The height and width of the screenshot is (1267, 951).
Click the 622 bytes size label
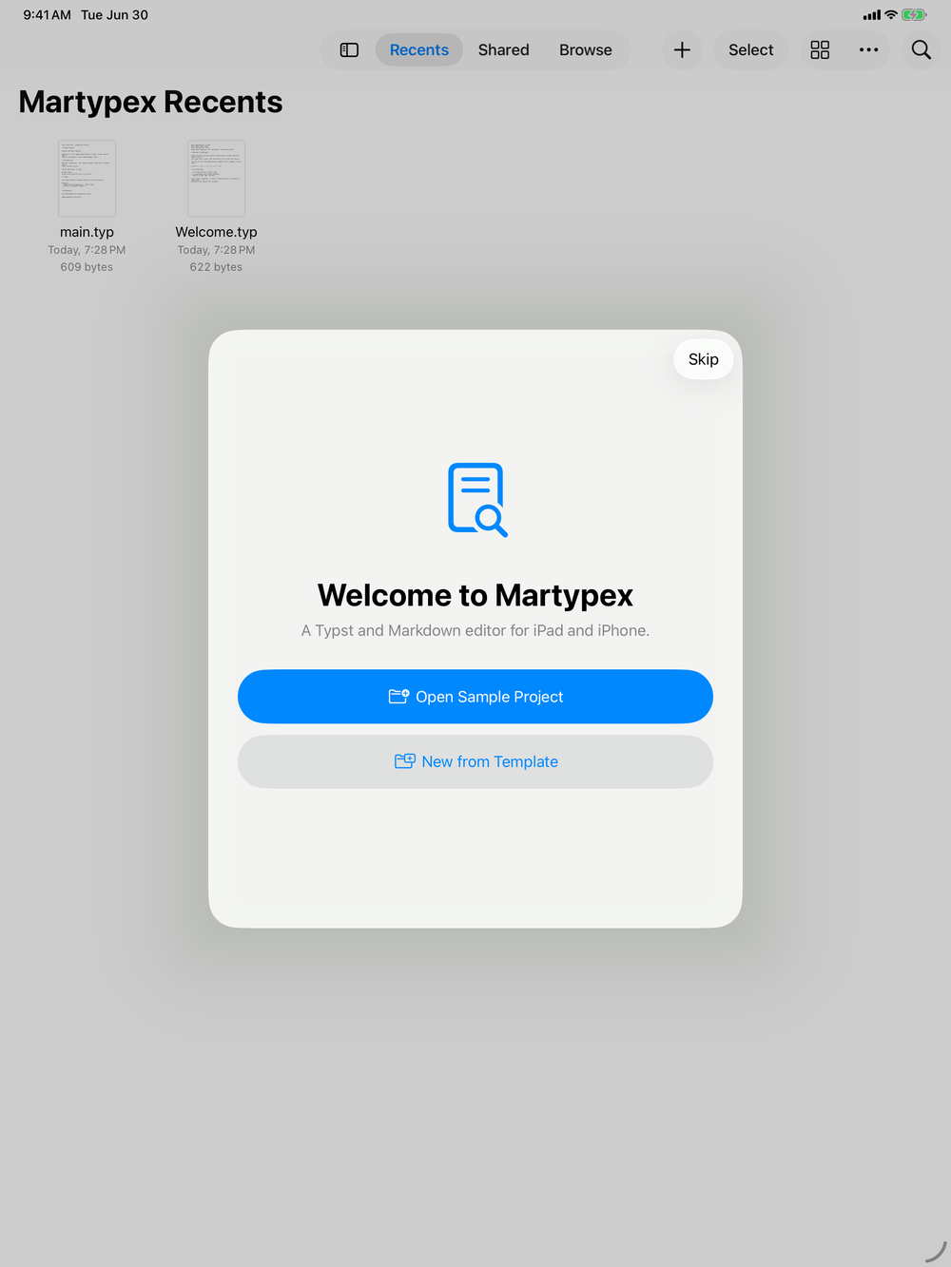(216, 267)
